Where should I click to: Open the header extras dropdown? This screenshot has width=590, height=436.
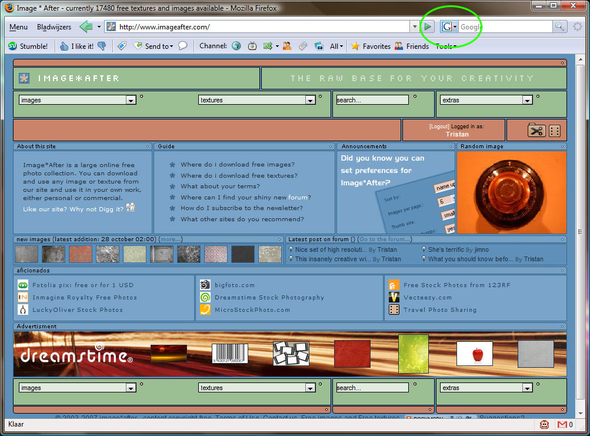click(486, 100)
